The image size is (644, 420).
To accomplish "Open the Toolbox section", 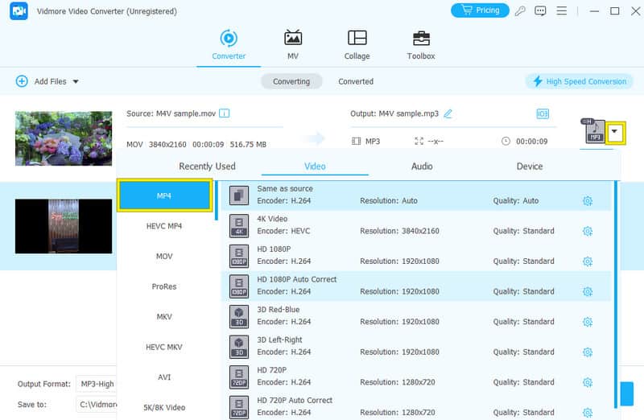I will [x=420, y=45].
